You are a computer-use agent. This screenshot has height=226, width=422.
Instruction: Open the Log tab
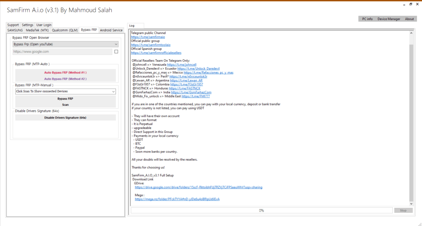click(132, 26)
